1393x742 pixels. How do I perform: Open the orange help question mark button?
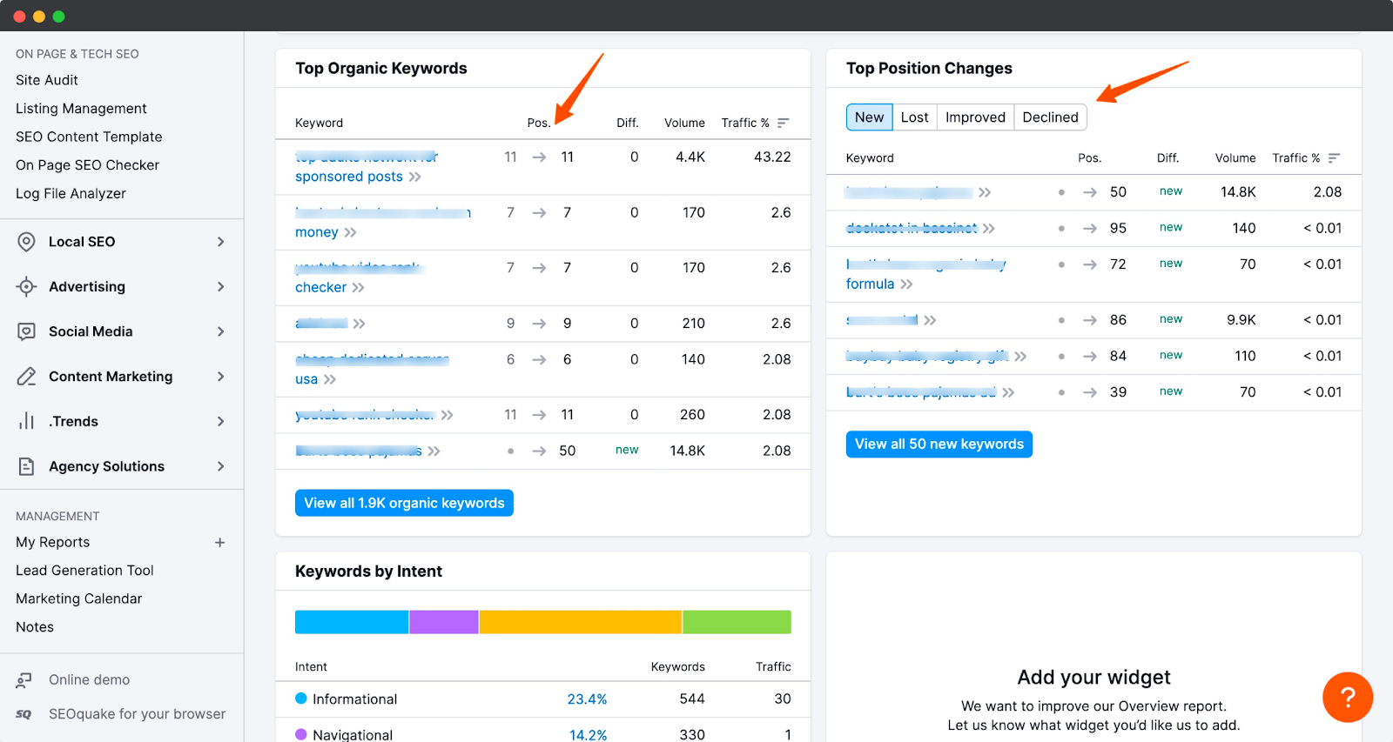point(1348,697)
